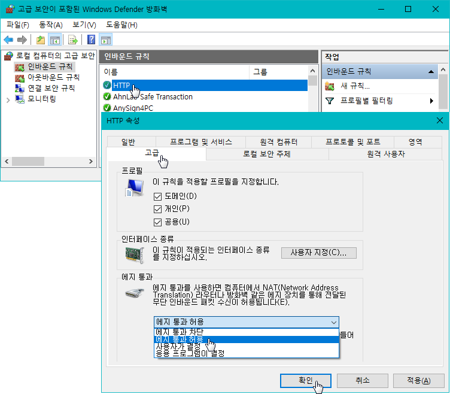Click the 취소 button
This screenshot has height=394, width=450.
click(363, 381)
